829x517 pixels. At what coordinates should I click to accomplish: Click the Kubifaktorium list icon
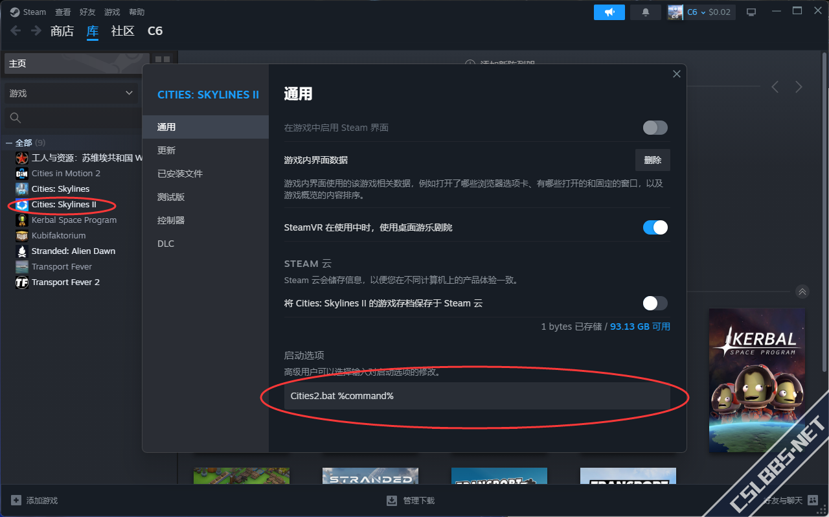coord(21,235)
